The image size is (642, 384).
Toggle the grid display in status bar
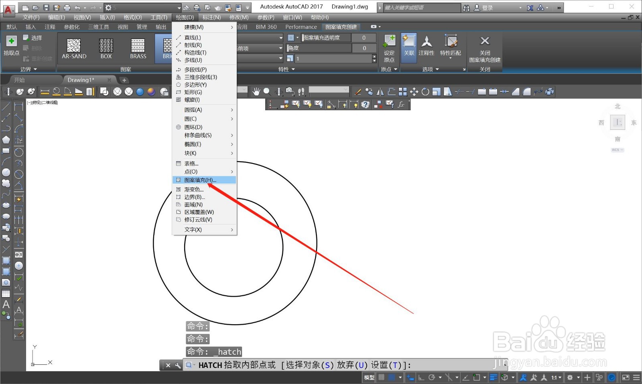pos(381,377)
